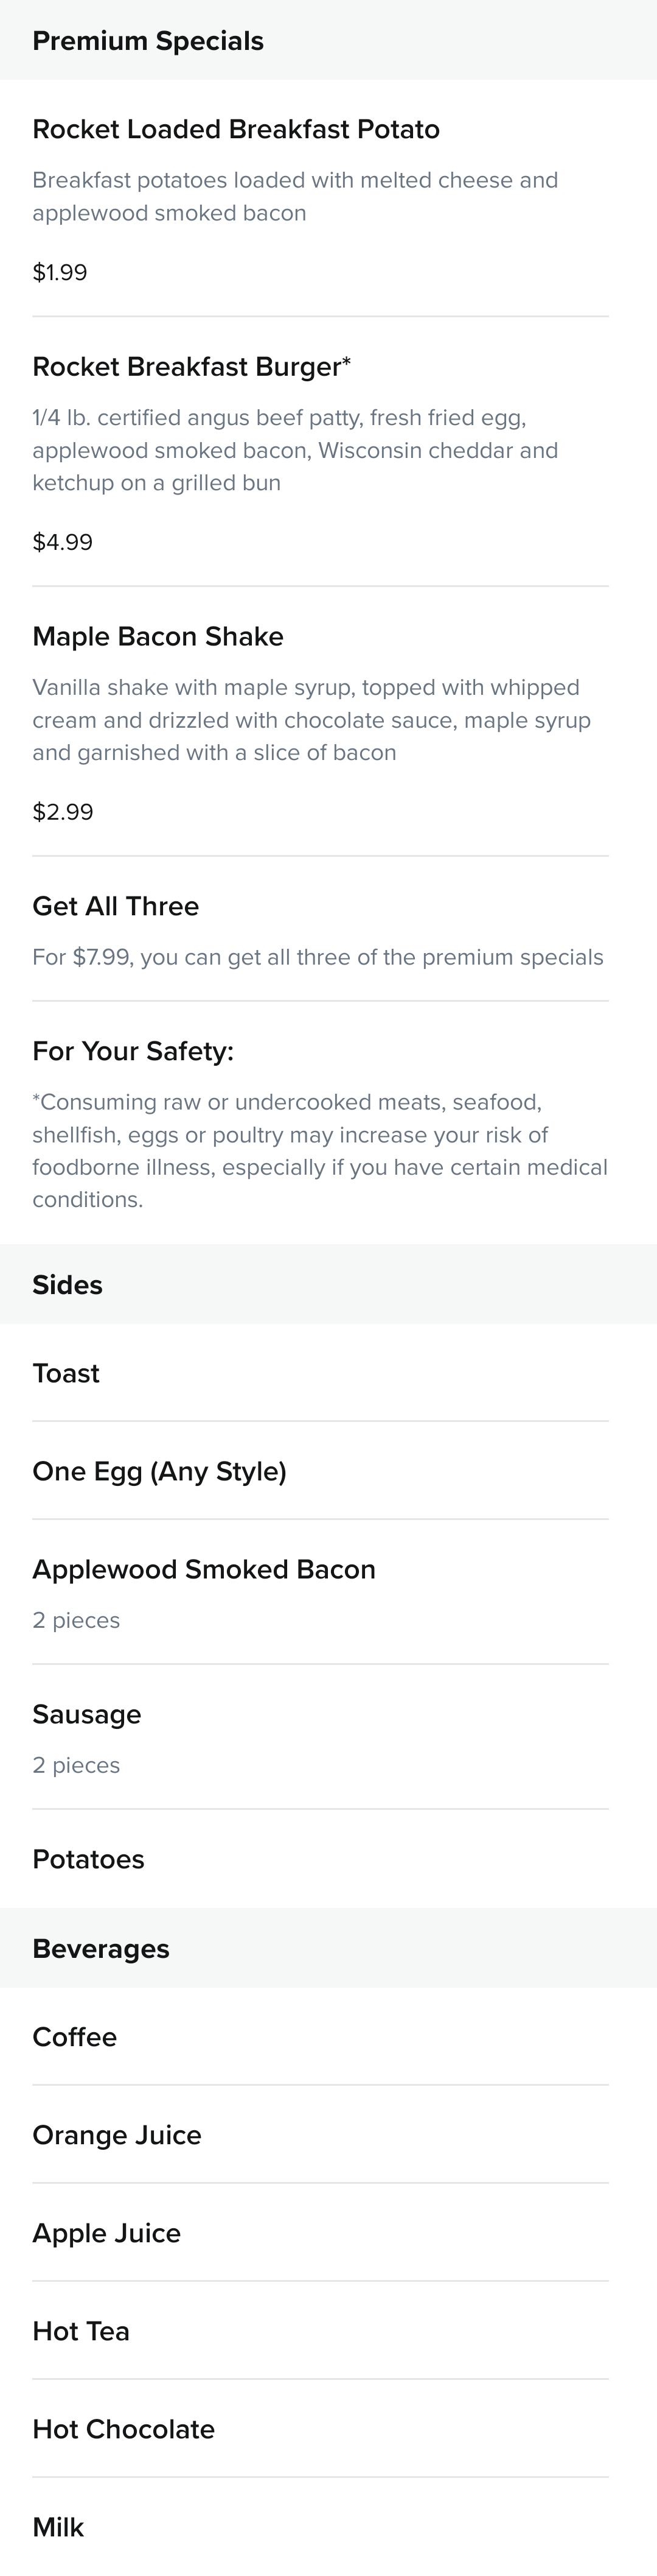The image size is (657, 2576).
Task: Tap Potatoes in Sides list
Action: click(321, 1859)
